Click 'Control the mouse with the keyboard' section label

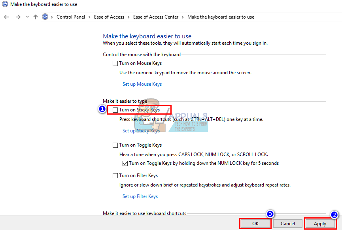tap(142, 55)
